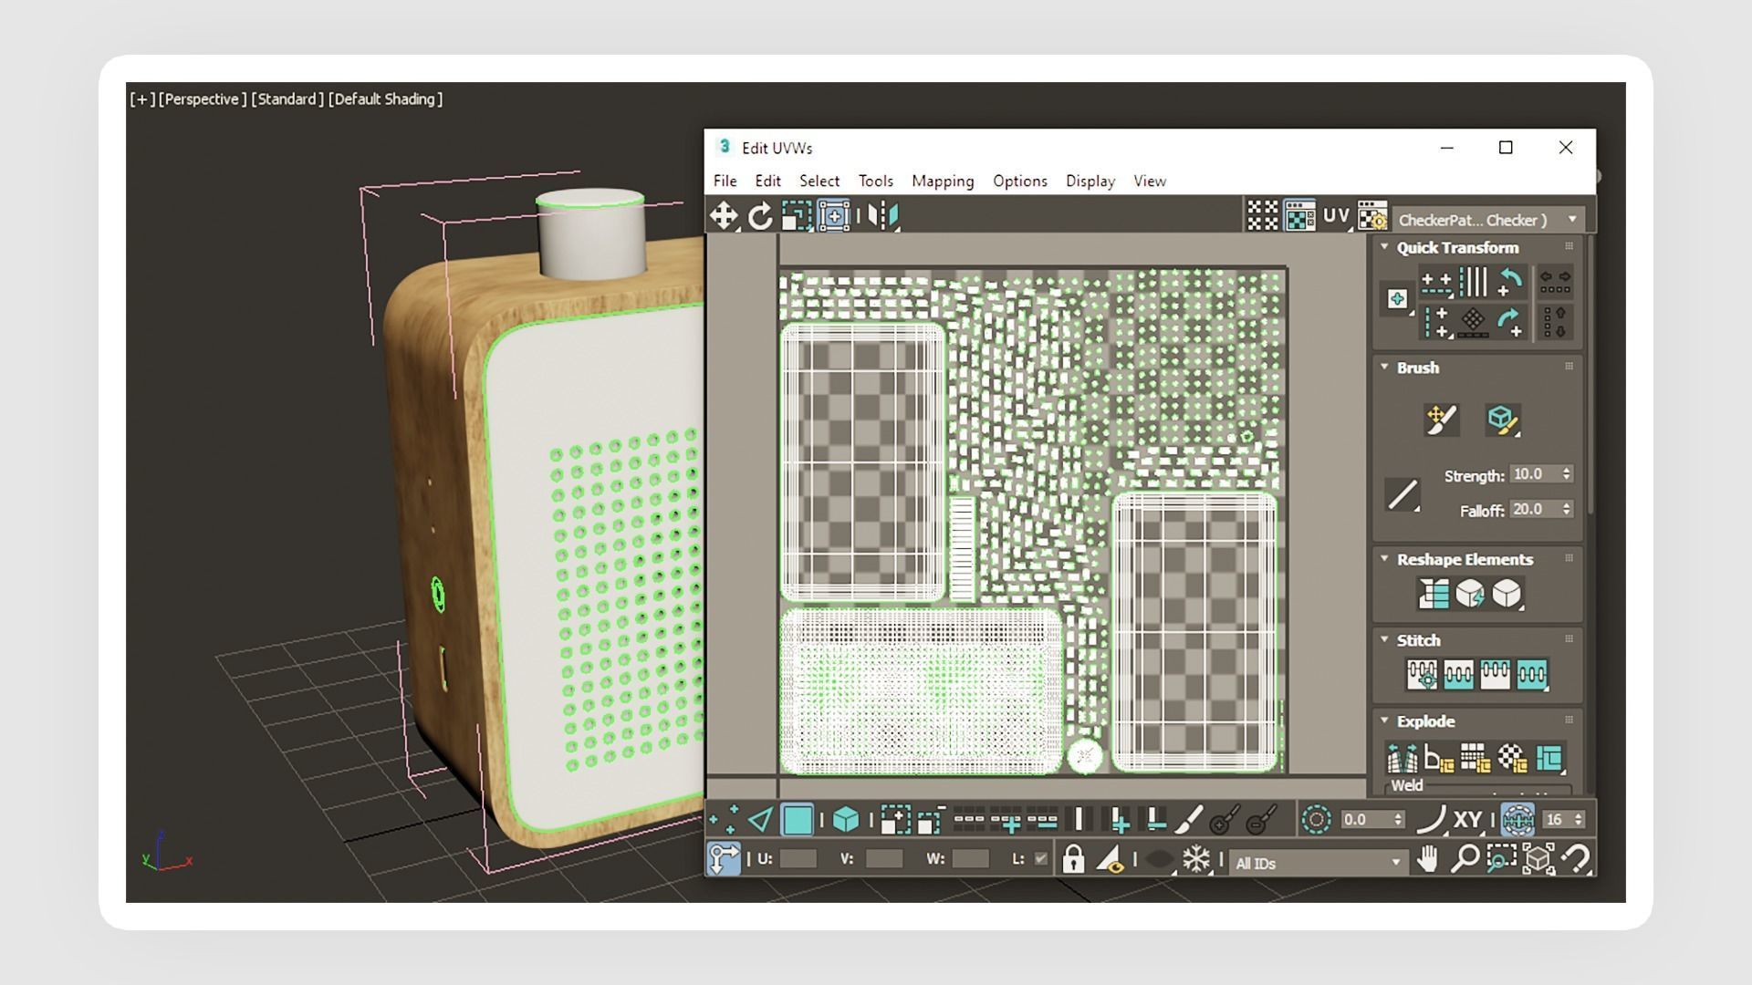Toggle the L lock checkbox
The image size is (1752, 985).
click(x=1040, y=859)
